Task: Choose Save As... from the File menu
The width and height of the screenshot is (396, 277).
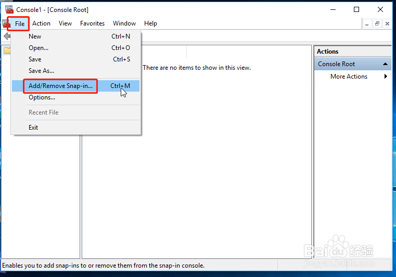Action: coord(76,70)
